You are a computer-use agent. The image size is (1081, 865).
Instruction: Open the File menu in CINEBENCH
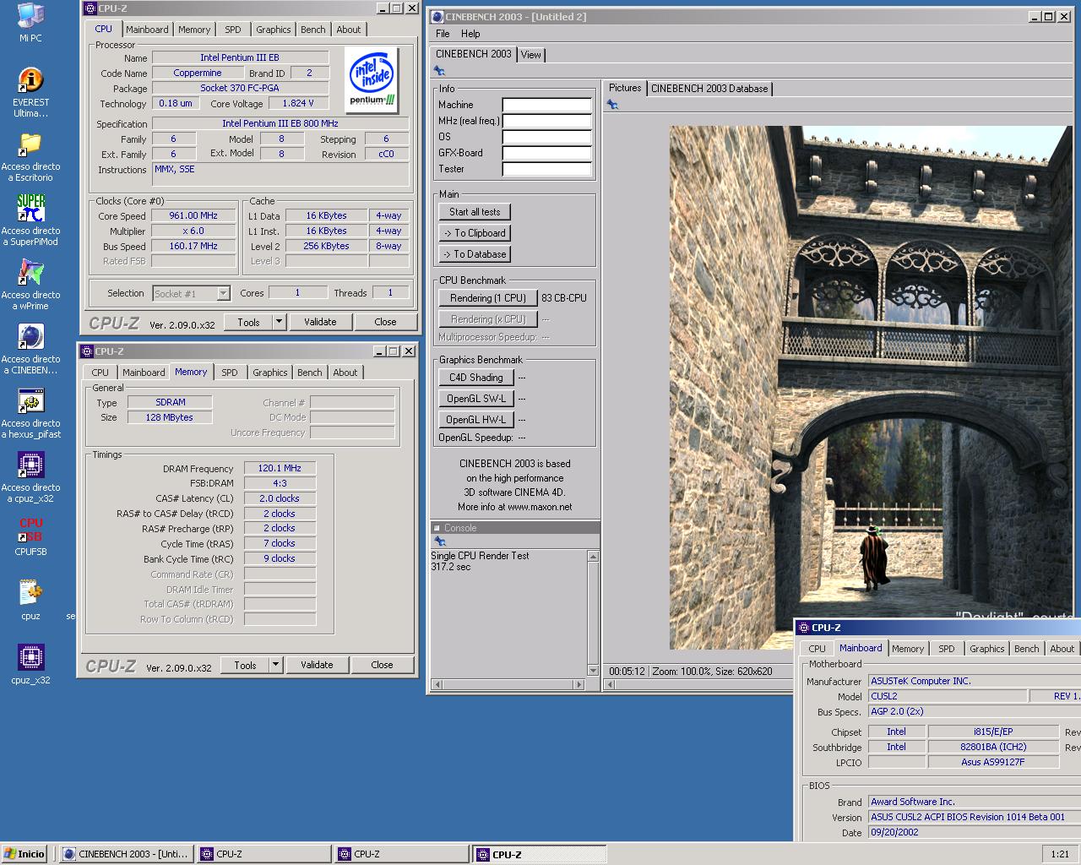point(443,34)
